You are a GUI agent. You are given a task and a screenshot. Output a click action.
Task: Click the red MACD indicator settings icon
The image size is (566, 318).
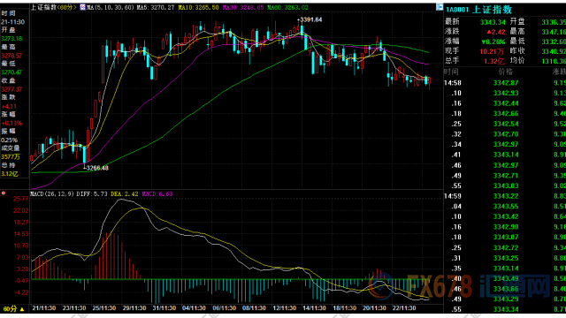tap(4, 193)
